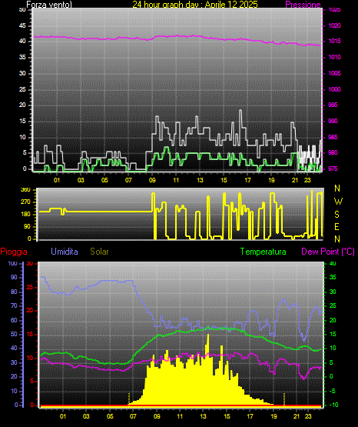Click the S compass direction label
The width and height of the screenshot is (358, 427).
336,215
